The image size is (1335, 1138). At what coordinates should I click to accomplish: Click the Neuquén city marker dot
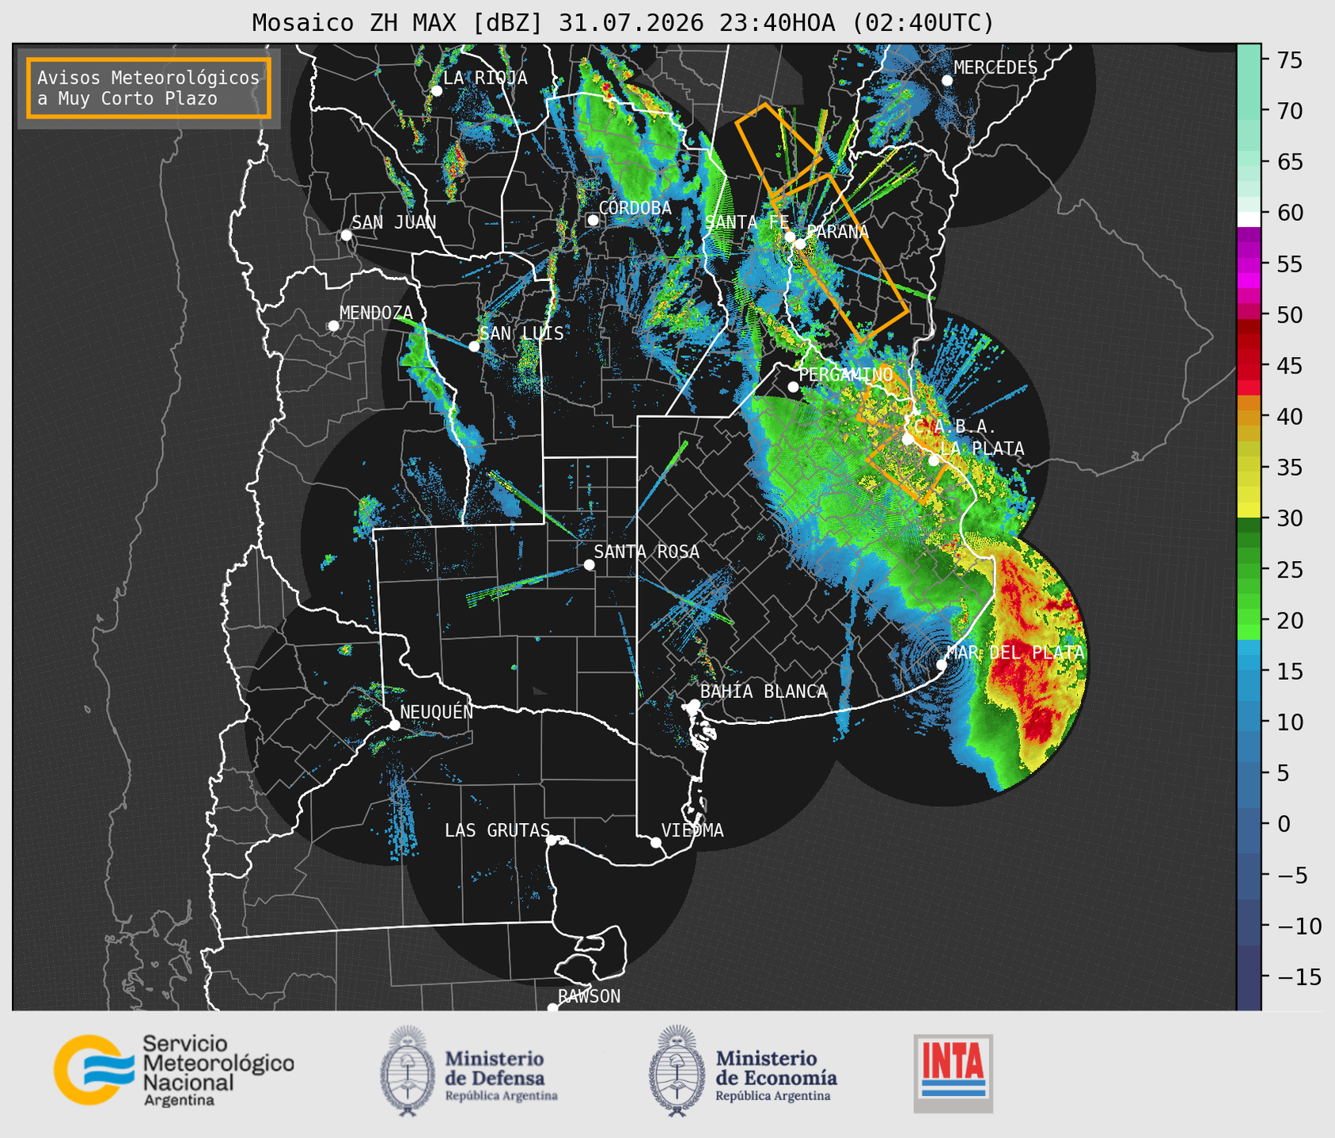tap(394, 725)
